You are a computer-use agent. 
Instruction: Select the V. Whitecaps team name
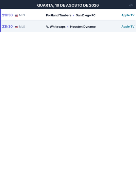pyautogui.click(x=56, y=27)
